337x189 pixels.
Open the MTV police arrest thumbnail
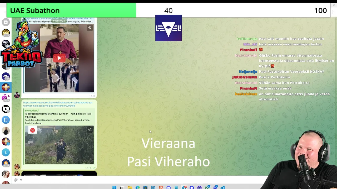(x=59, y=145)
